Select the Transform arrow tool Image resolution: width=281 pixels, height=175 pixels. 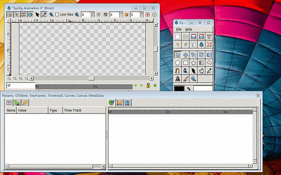(178, 55)
